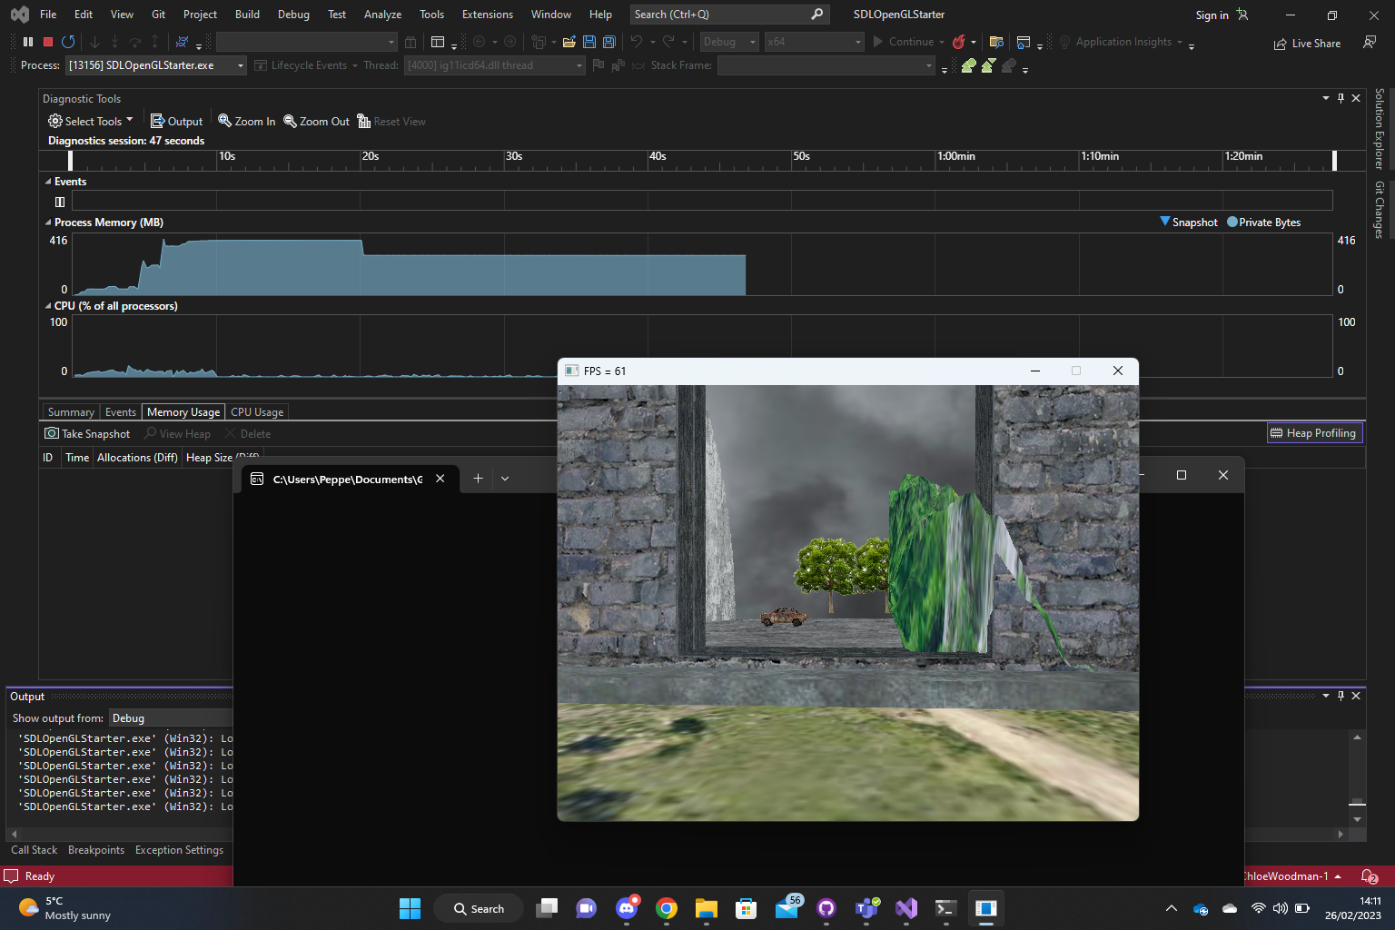Click Take Snapshot in Memory Usage
Image resolution: width=1395 pixels, height=930 pixels.
click(x=88, y=434)
